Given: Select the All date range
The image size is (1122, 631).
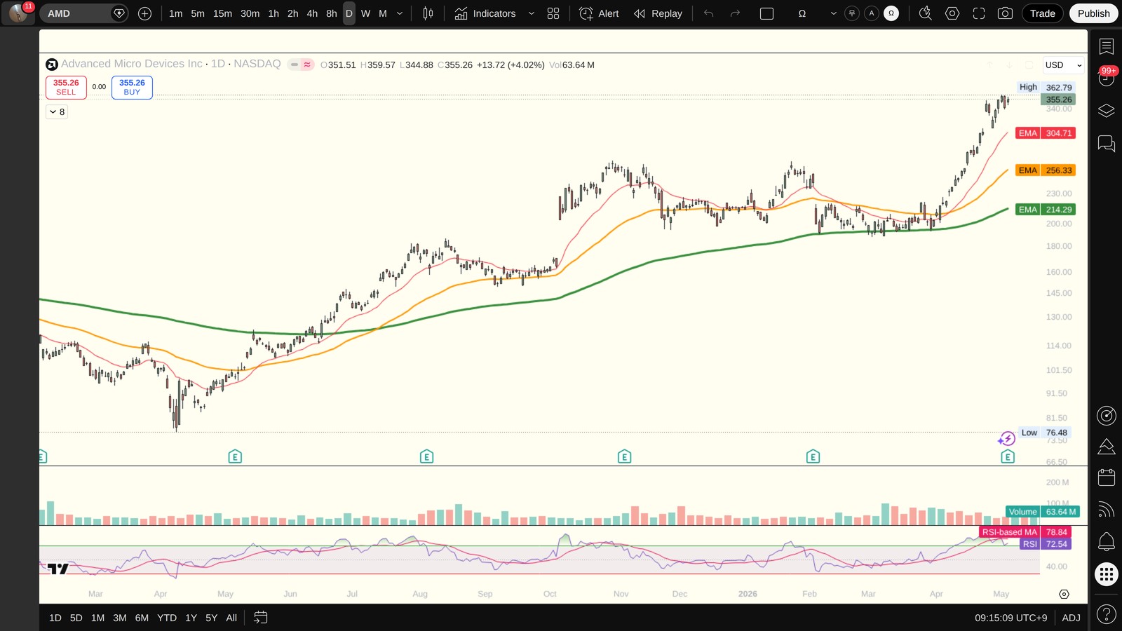Looking at the screenshot, I should (231, 618).
